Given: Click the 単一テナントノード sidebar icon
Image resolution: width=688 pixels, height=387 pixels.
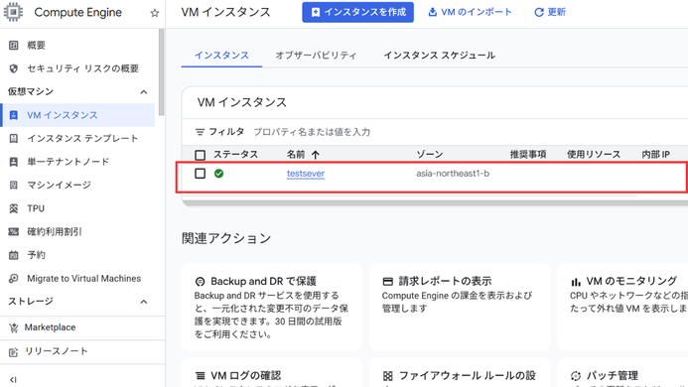Looking at the screenshot, I should point(14,162).
